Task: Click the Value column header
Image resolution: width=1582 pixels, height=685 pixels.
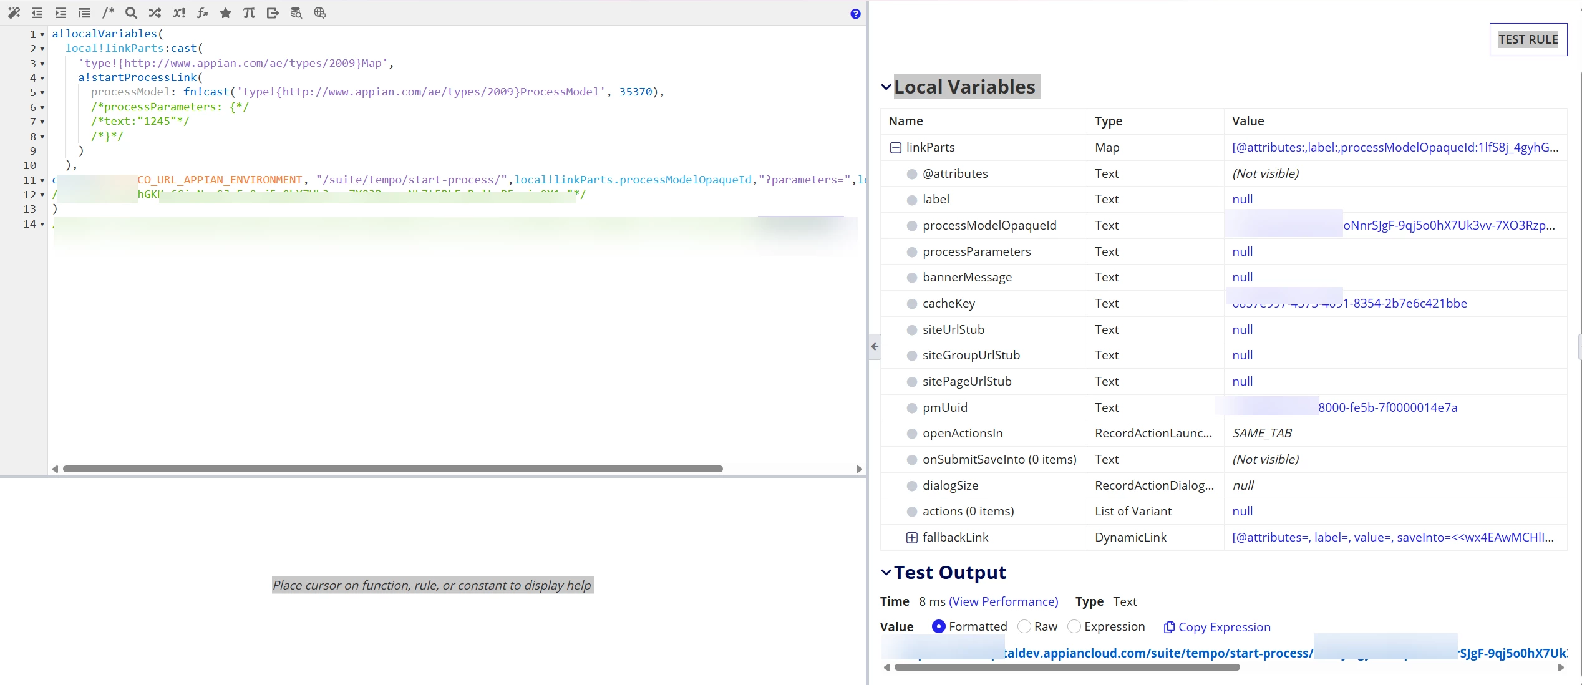Action: coord(1248,121)
